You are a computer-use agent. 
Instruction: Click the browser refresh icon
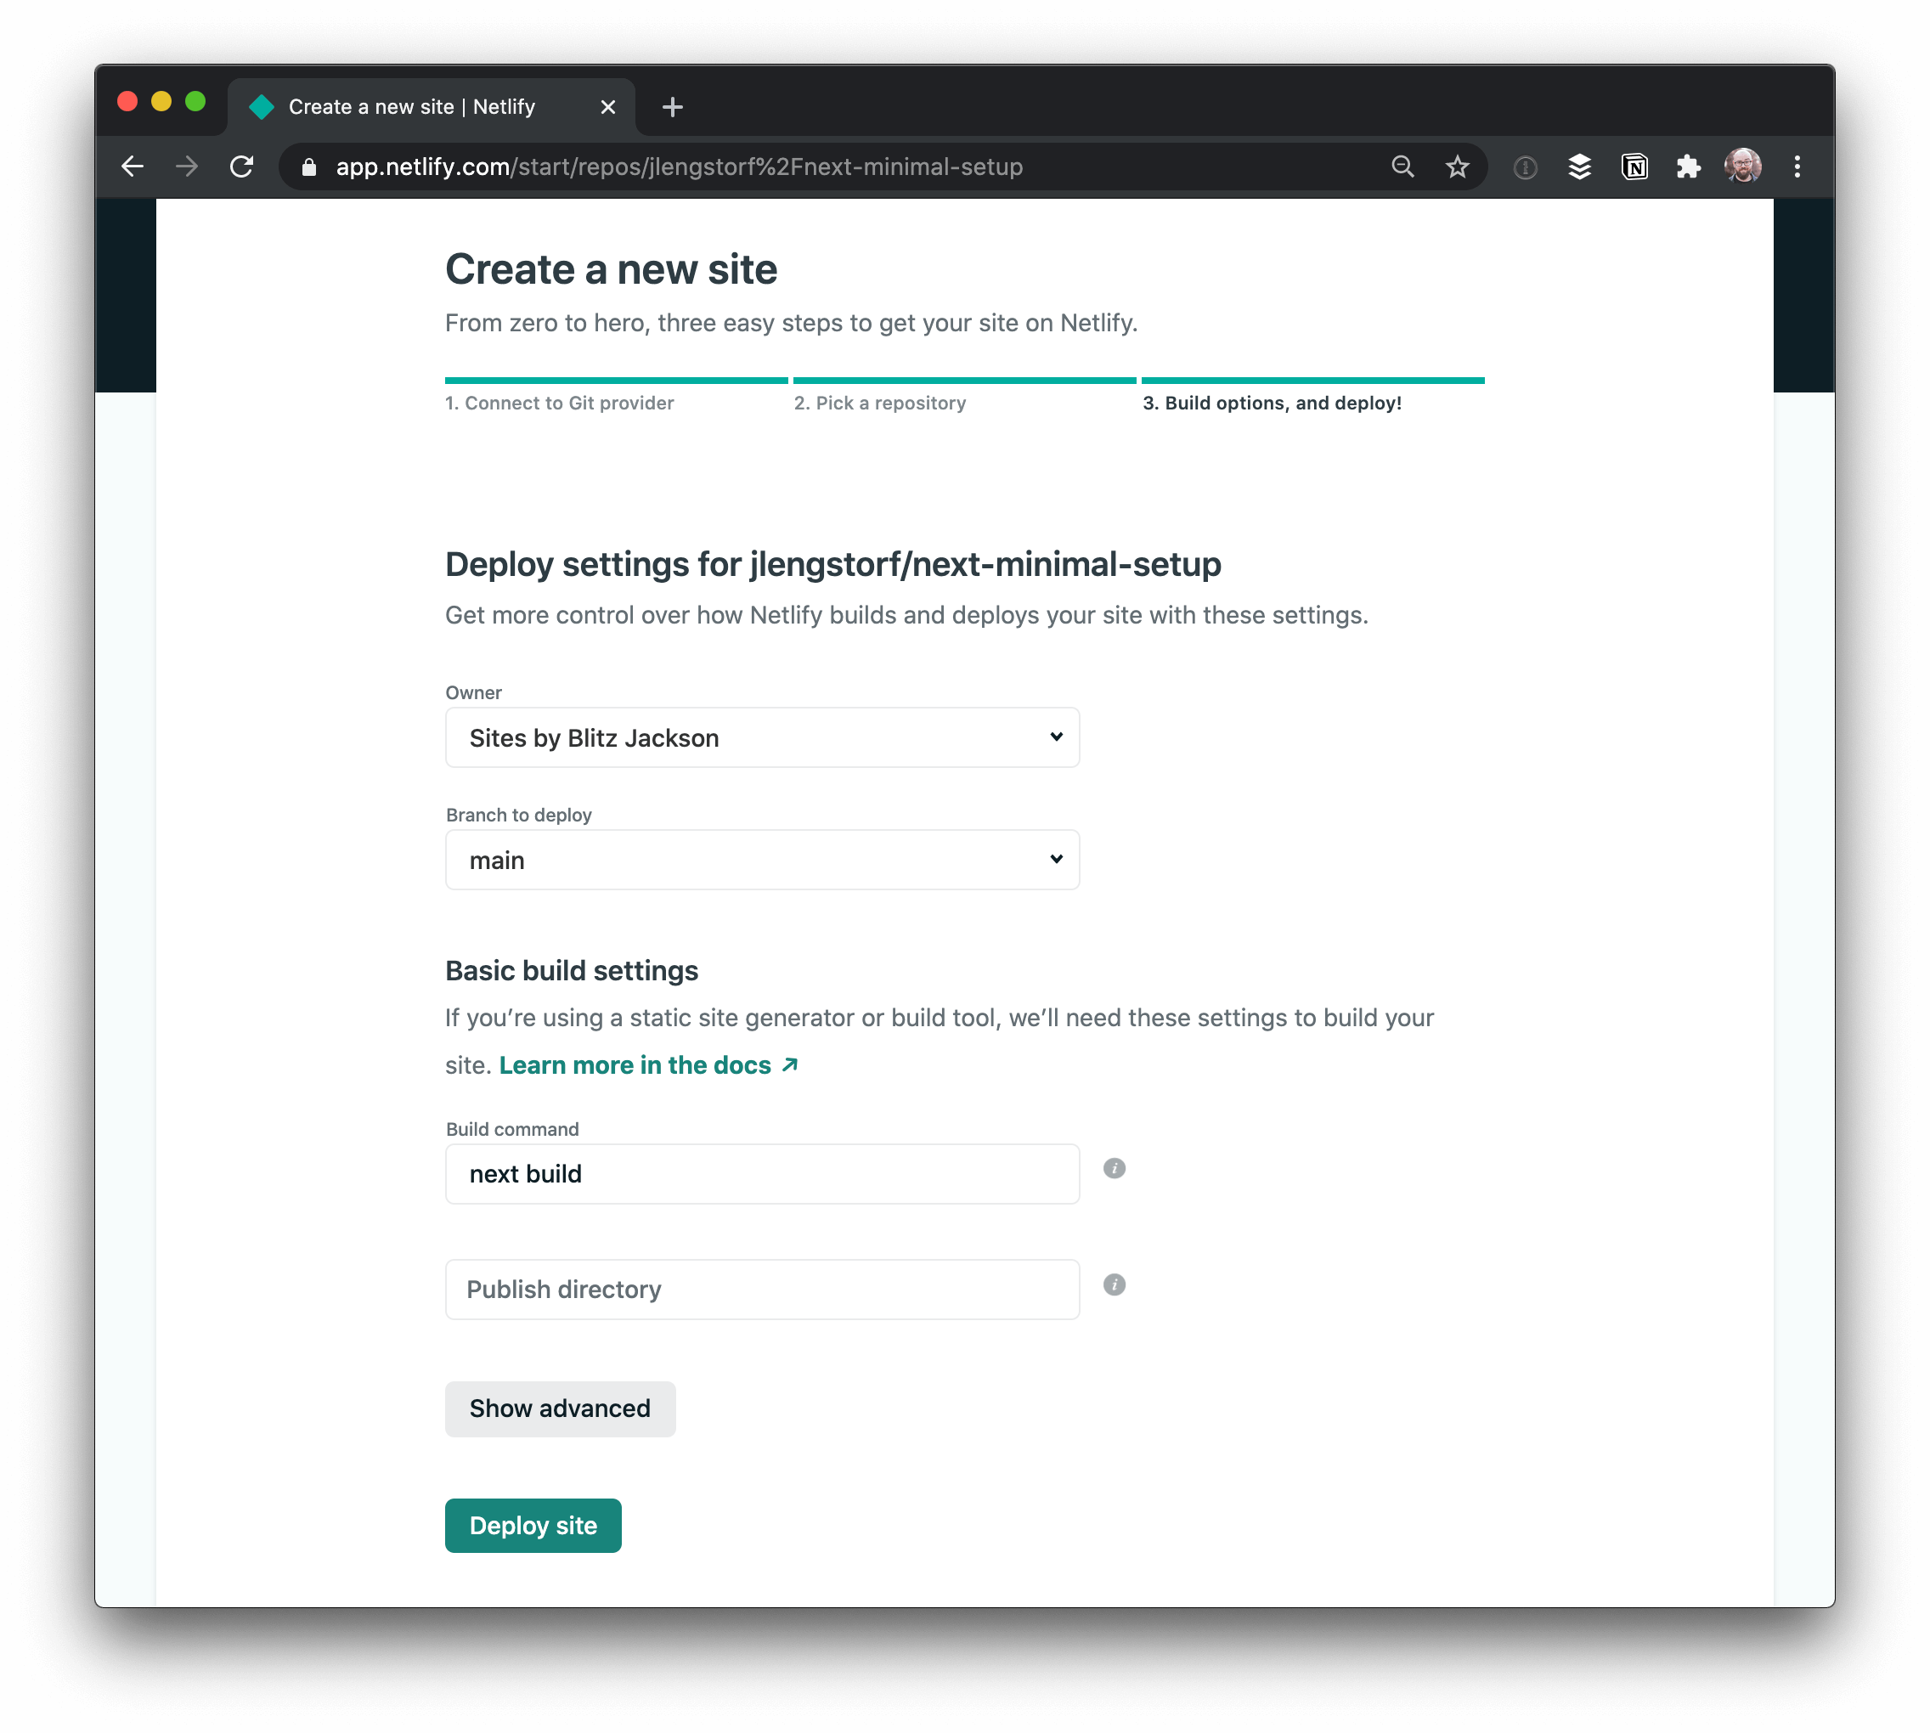[x=244, y=166]
